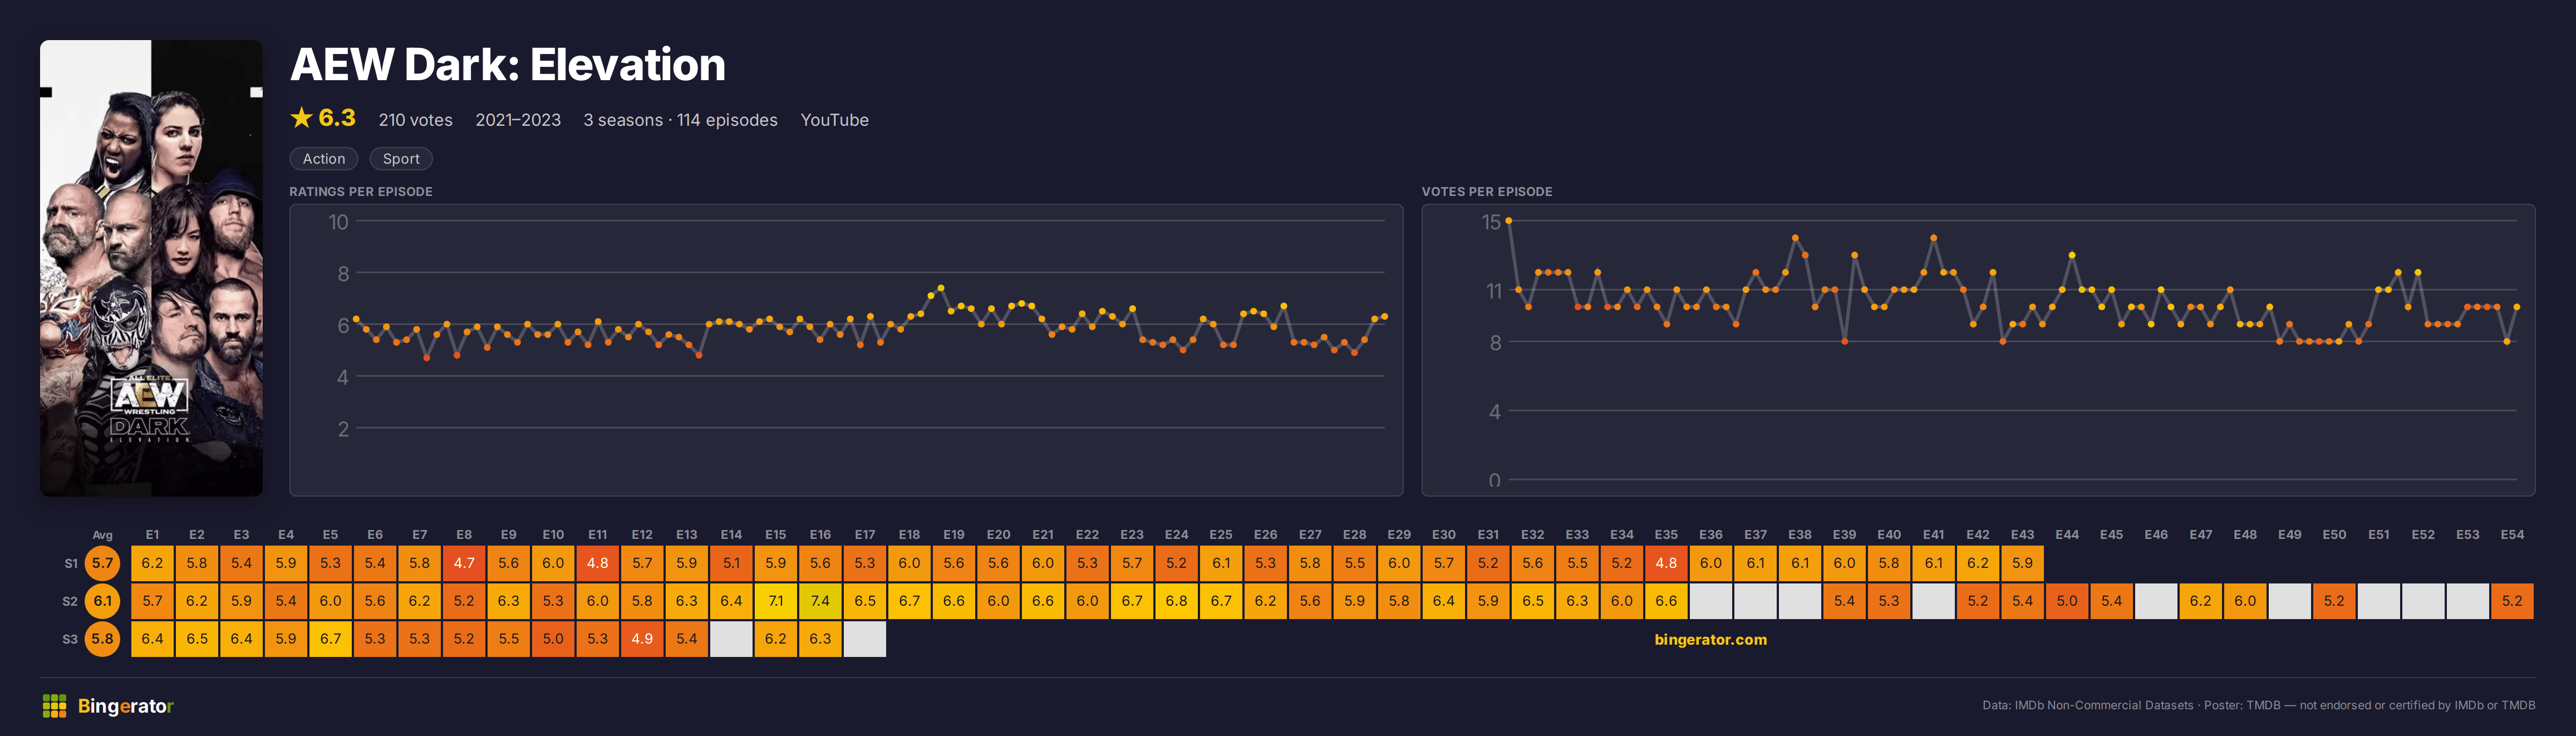The width and height of the screenshot is (2576, 736).
Task: Click the S1 average 5.7 circle
Action: pyautogui.click(x=102, y=563)
